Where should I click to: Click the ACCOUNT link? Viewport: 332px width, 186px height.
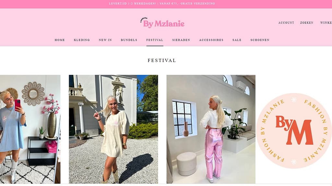point(286,23)
